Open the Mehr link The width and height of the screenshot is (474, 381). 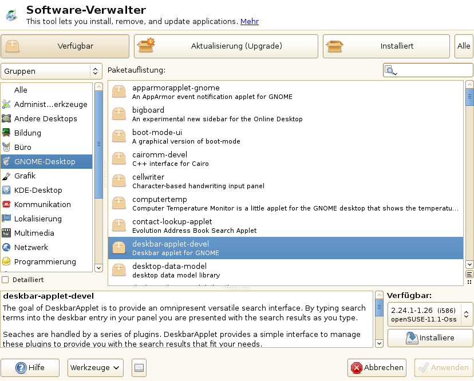(x=250, y=21)
